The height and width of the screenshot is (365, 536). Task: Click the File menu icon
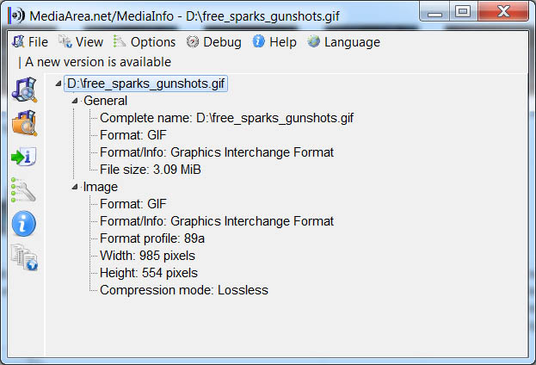tap(18, 41)
